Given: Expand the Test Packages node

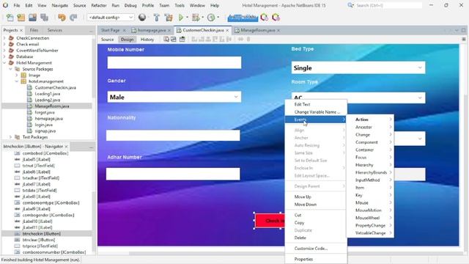Looking at the screenshot, I should [x=10, y=137].
